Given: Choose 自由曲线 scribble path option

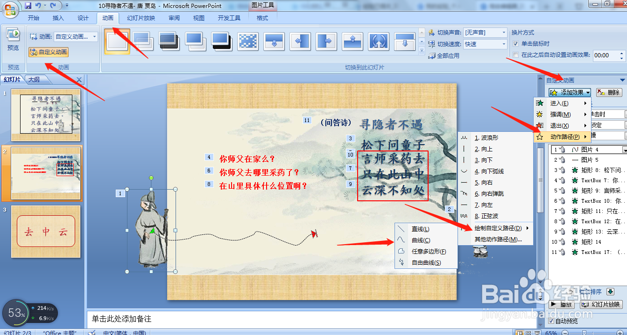Looking at the screenshot, I should pyautogui.click(x=425, y=263).
